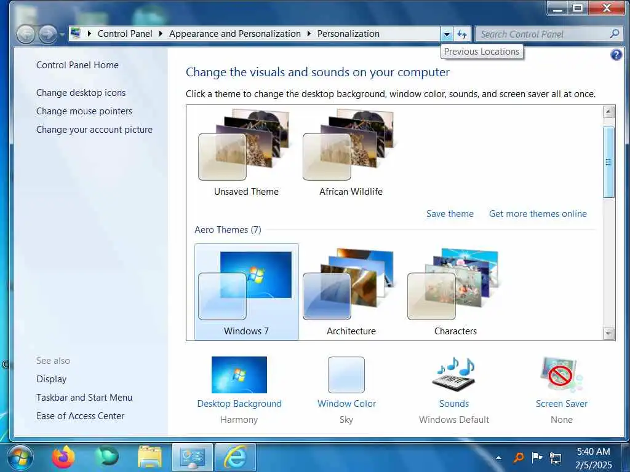Click the Sounds text link
Screen dimensions: 630x472
pos(454,404)
